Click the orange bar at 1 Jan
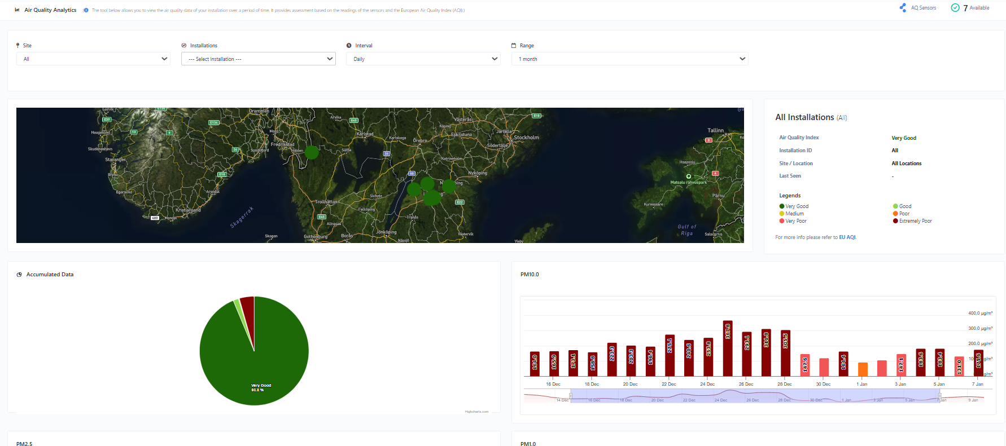This screenshot has width=1006, height=446. [863, 369]
